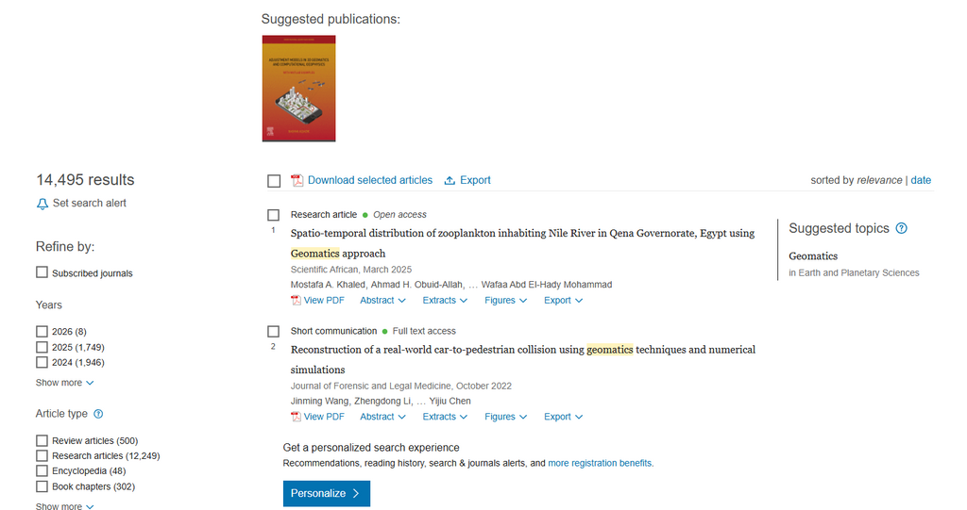The height and width of the screenshot is (510, 967).
Task: Open the more registration benefits link
Action: [601, 463]
